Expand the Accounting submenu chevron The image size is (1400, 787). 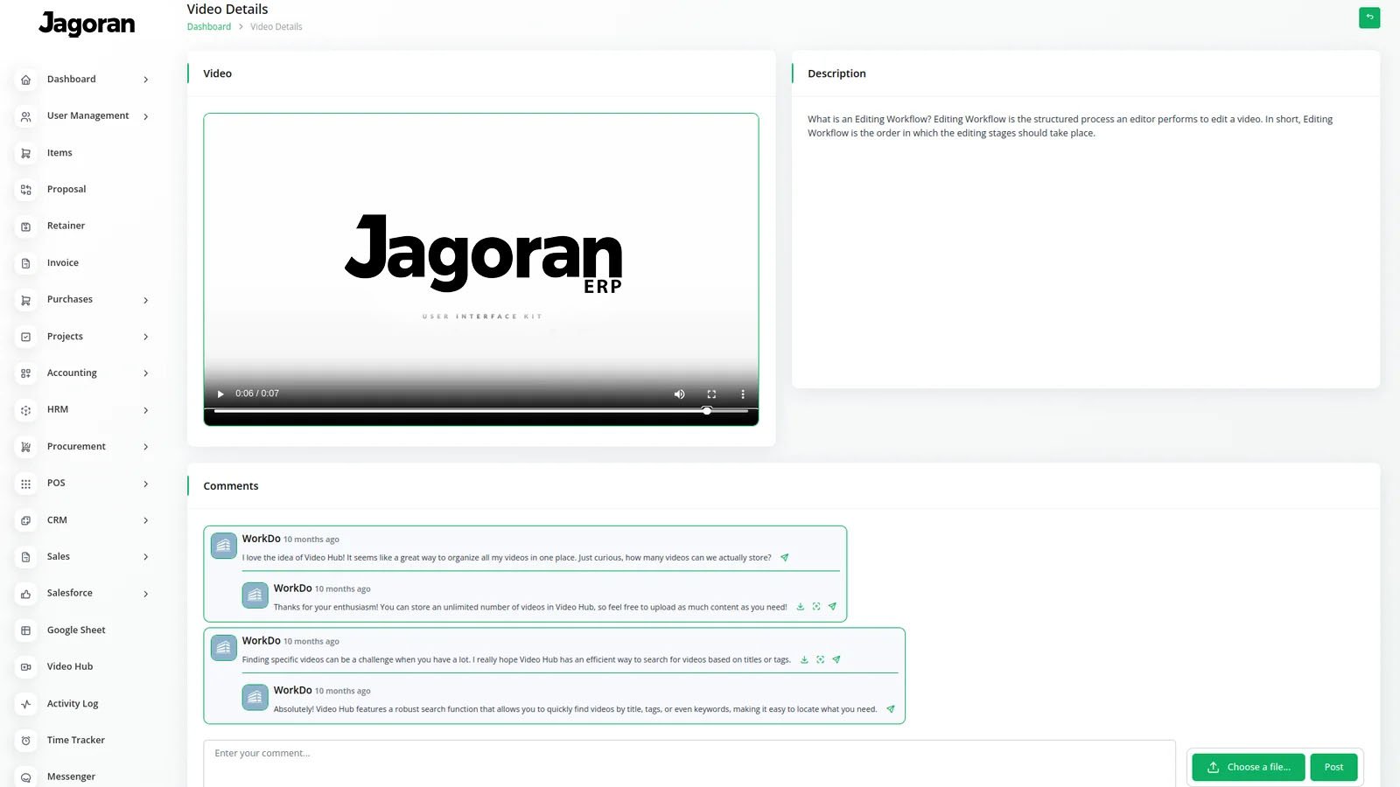coord(145,373)
